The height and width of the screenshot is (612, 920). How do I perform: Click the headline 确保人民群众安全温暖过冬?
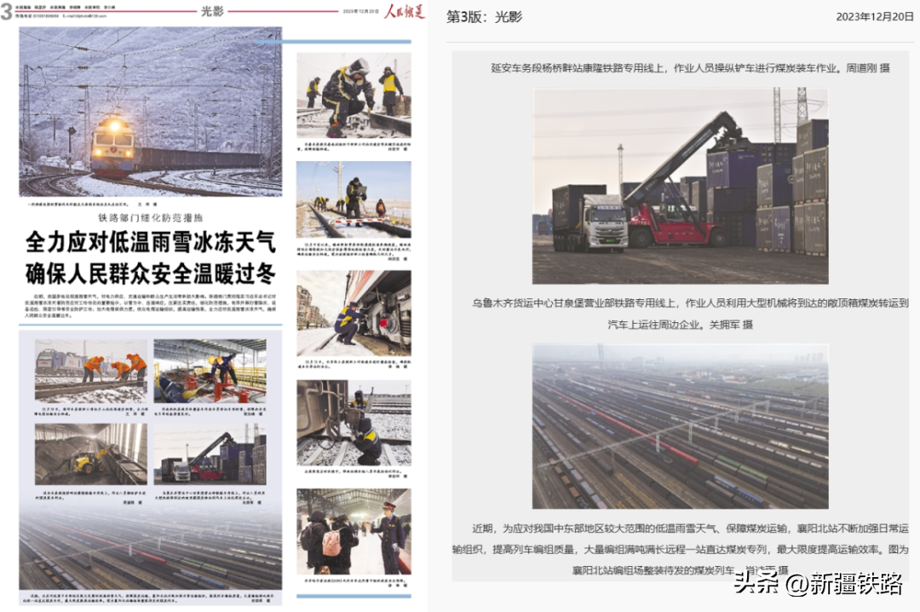(150, 274)
